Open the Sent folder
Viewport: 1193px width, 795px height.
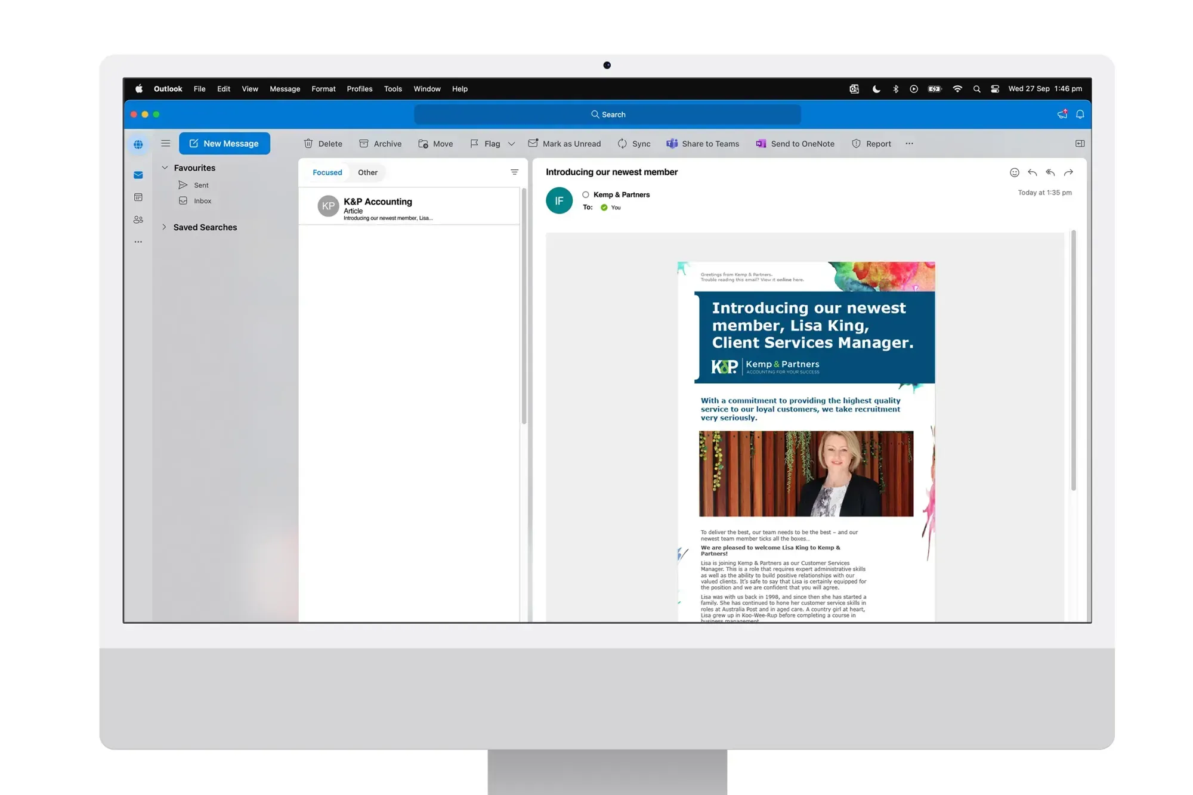click(x=194, y=185)
